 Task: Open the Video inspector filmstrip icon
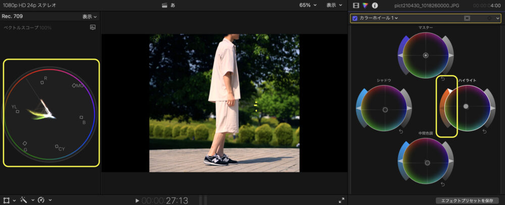[356, 5]
